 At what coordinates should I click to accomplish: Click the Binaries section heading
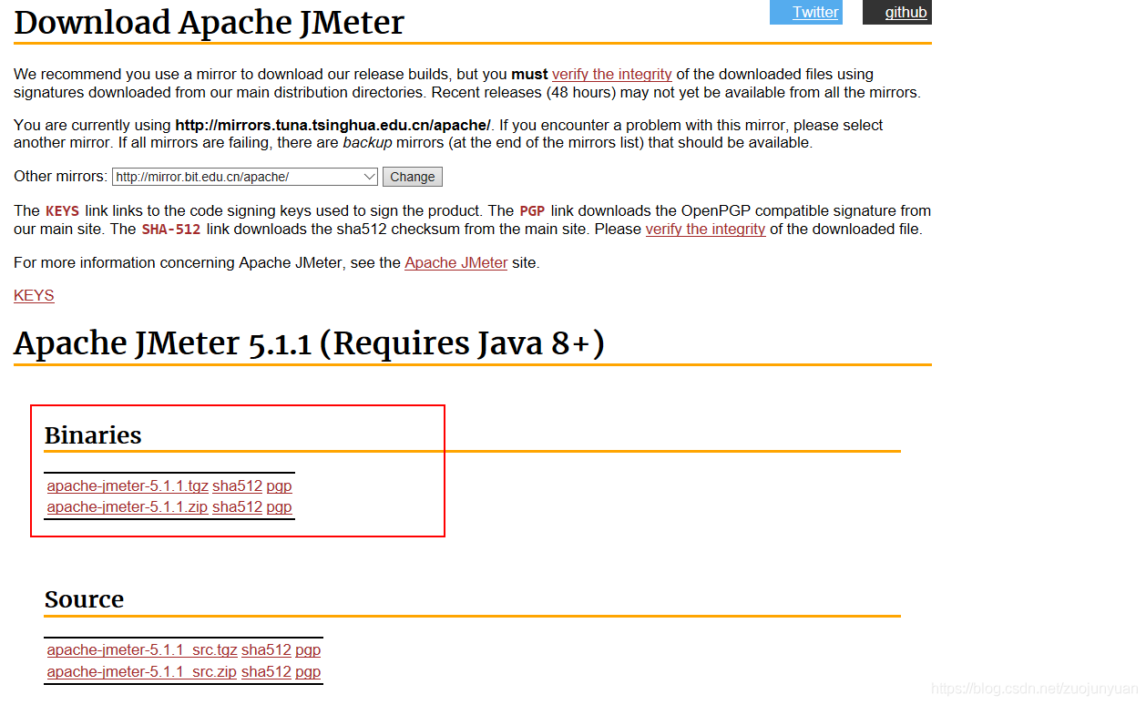coord(93,435)
